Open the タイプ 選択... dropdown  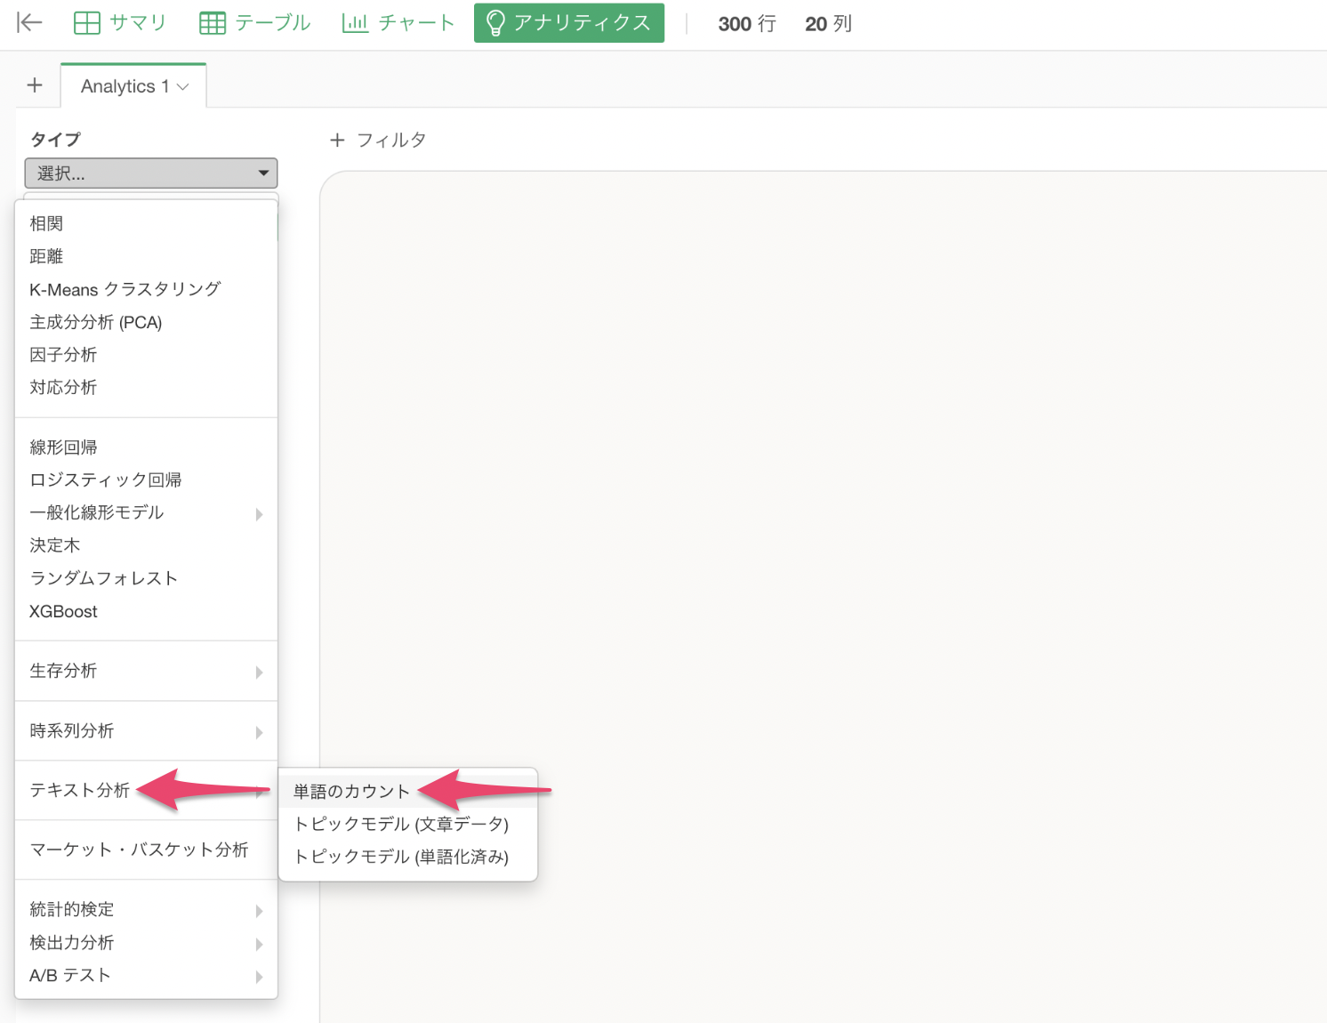coord(151,173)
